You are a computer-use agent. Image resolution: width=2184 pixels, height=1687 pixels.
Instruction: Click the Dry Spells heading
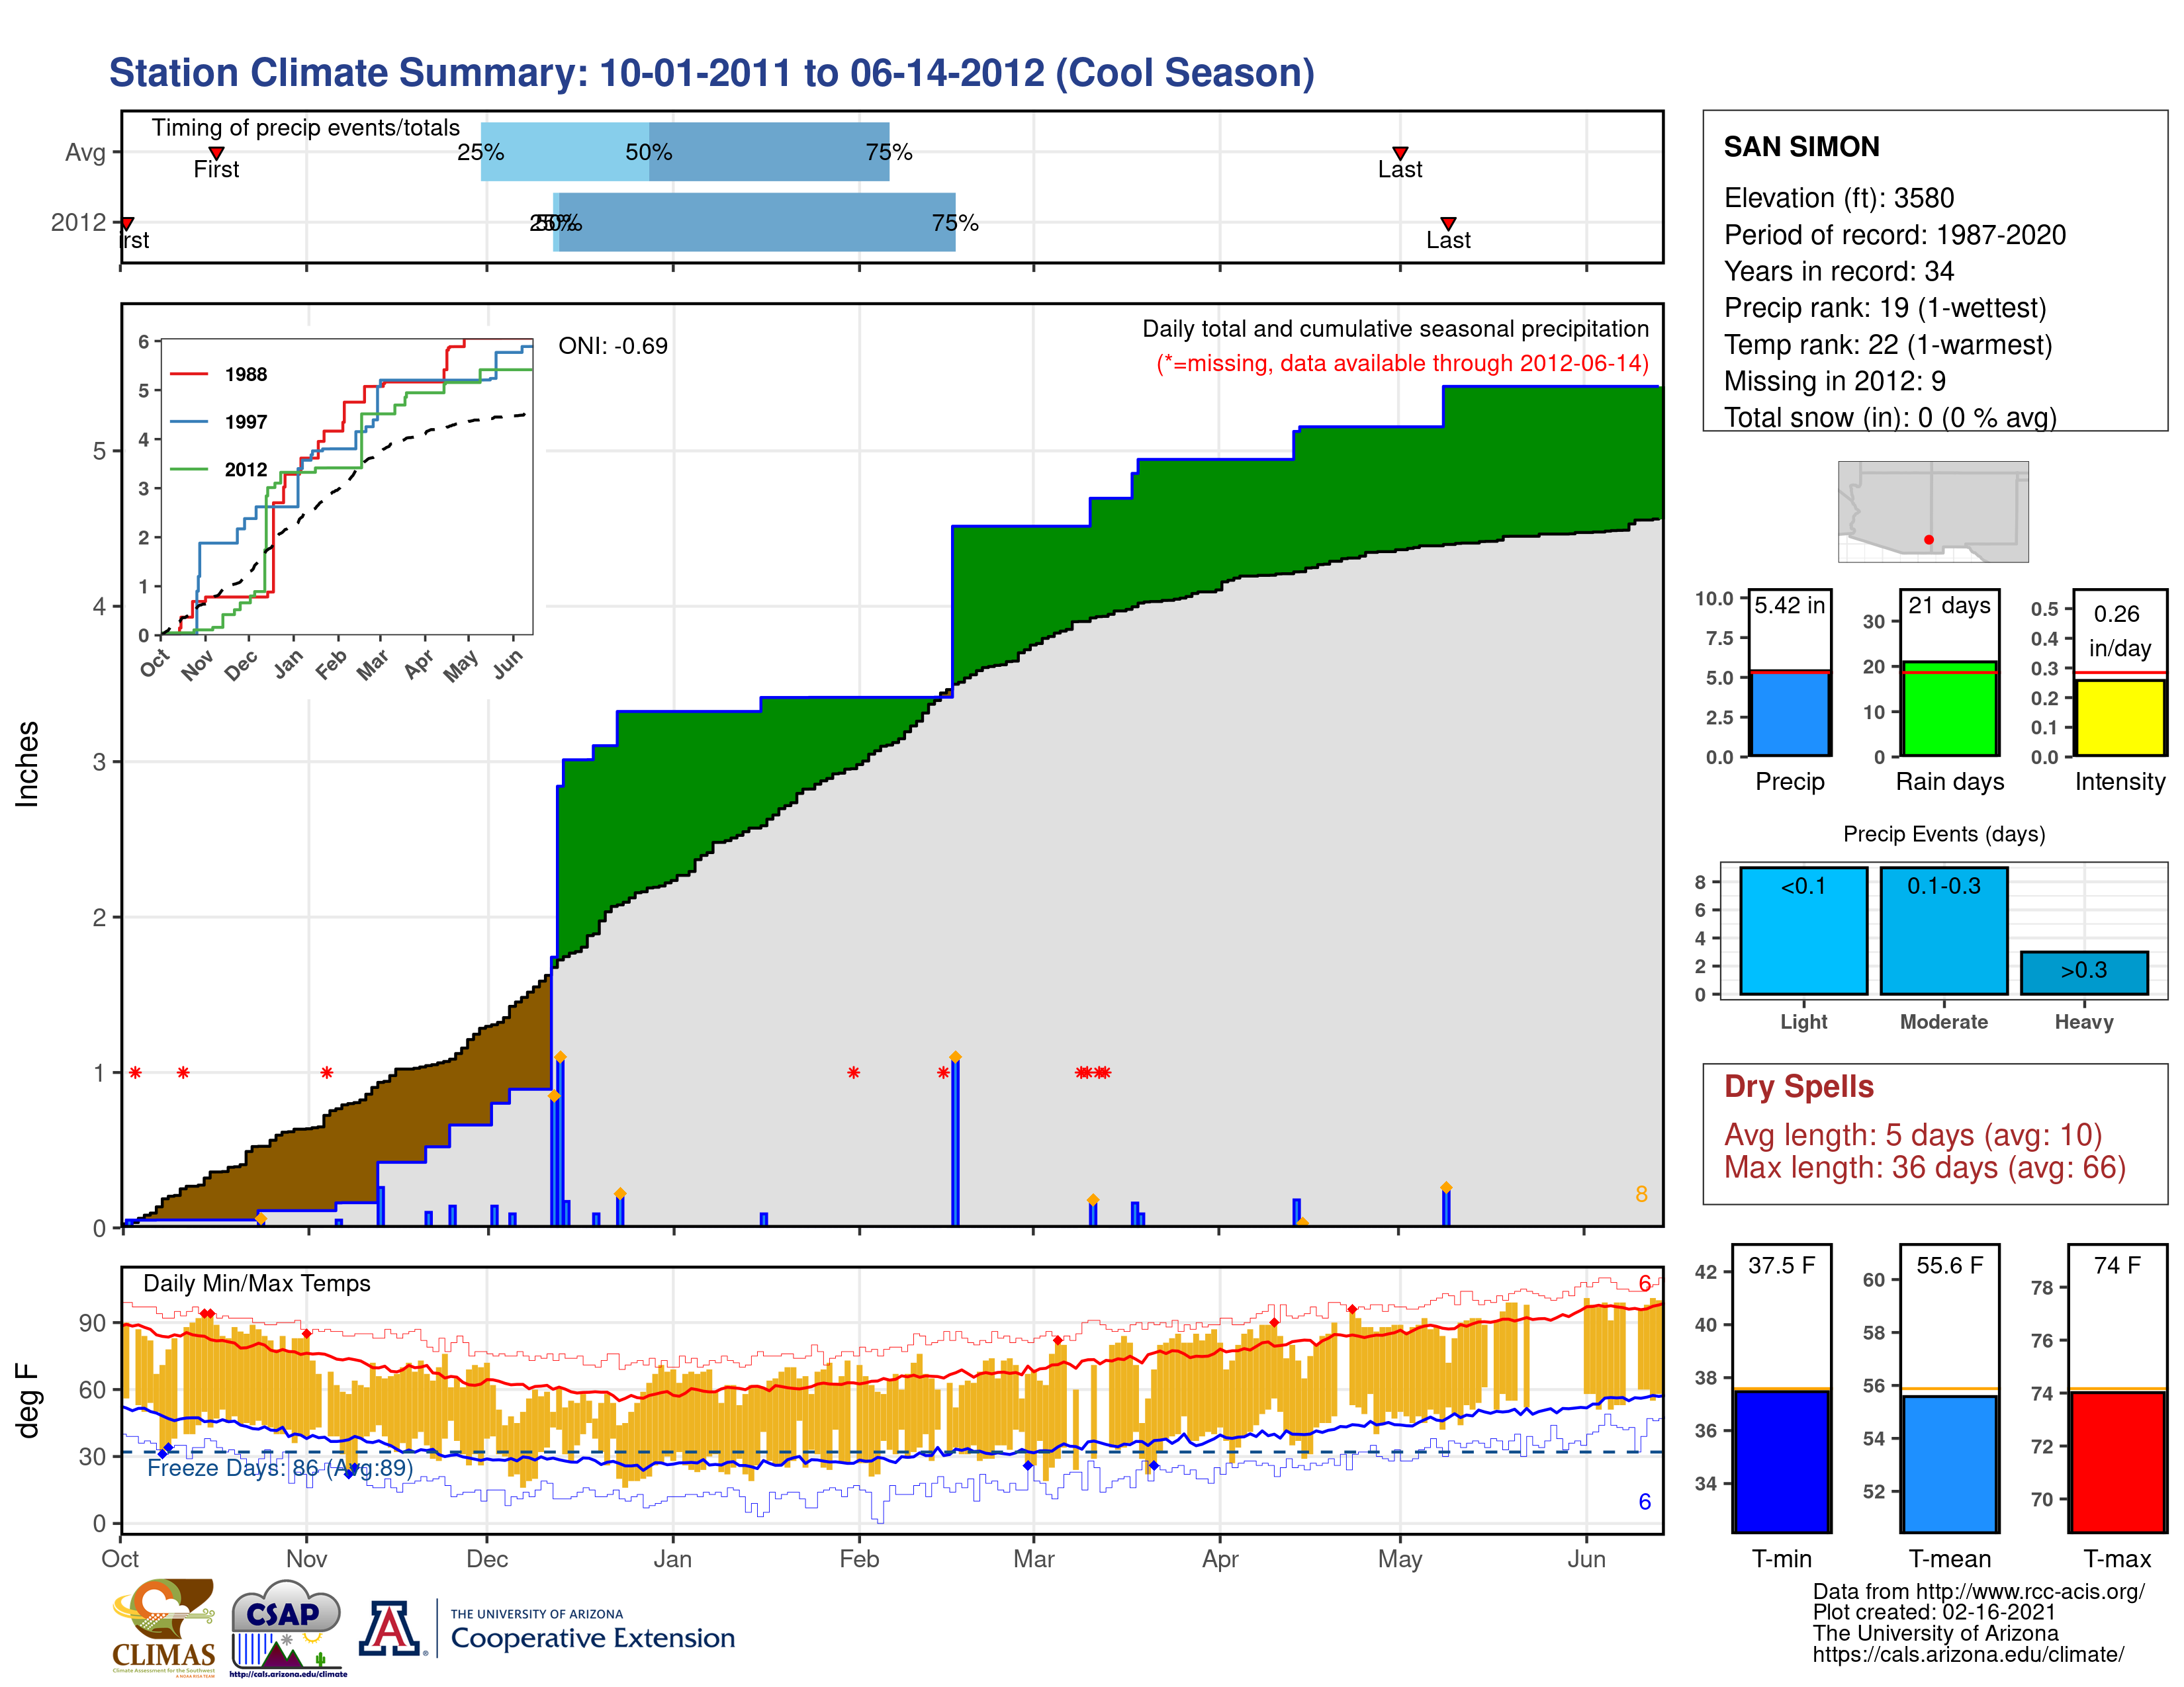(1799, 1086)
